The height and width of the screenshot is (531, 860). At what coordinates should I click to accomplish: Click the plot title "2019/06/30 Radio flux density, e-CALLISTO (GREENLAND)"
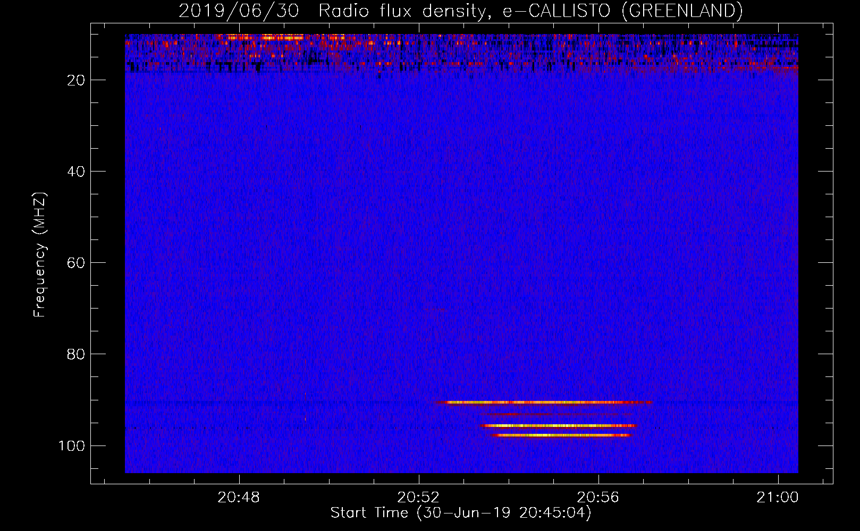pyautogui.click(x=460, y=11)
